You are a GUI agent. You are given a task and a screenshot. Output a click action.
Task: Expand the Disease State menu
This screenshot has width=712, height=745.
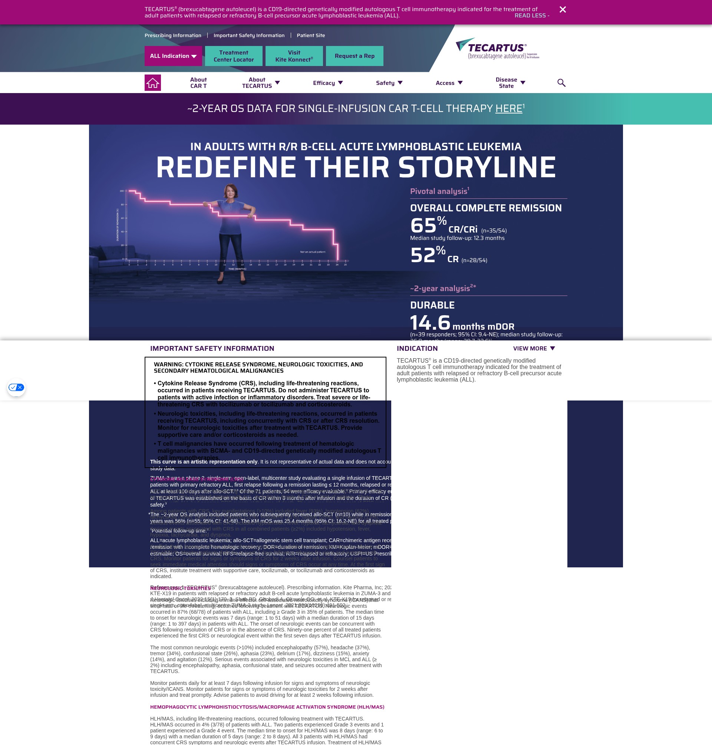pos(510,83)
